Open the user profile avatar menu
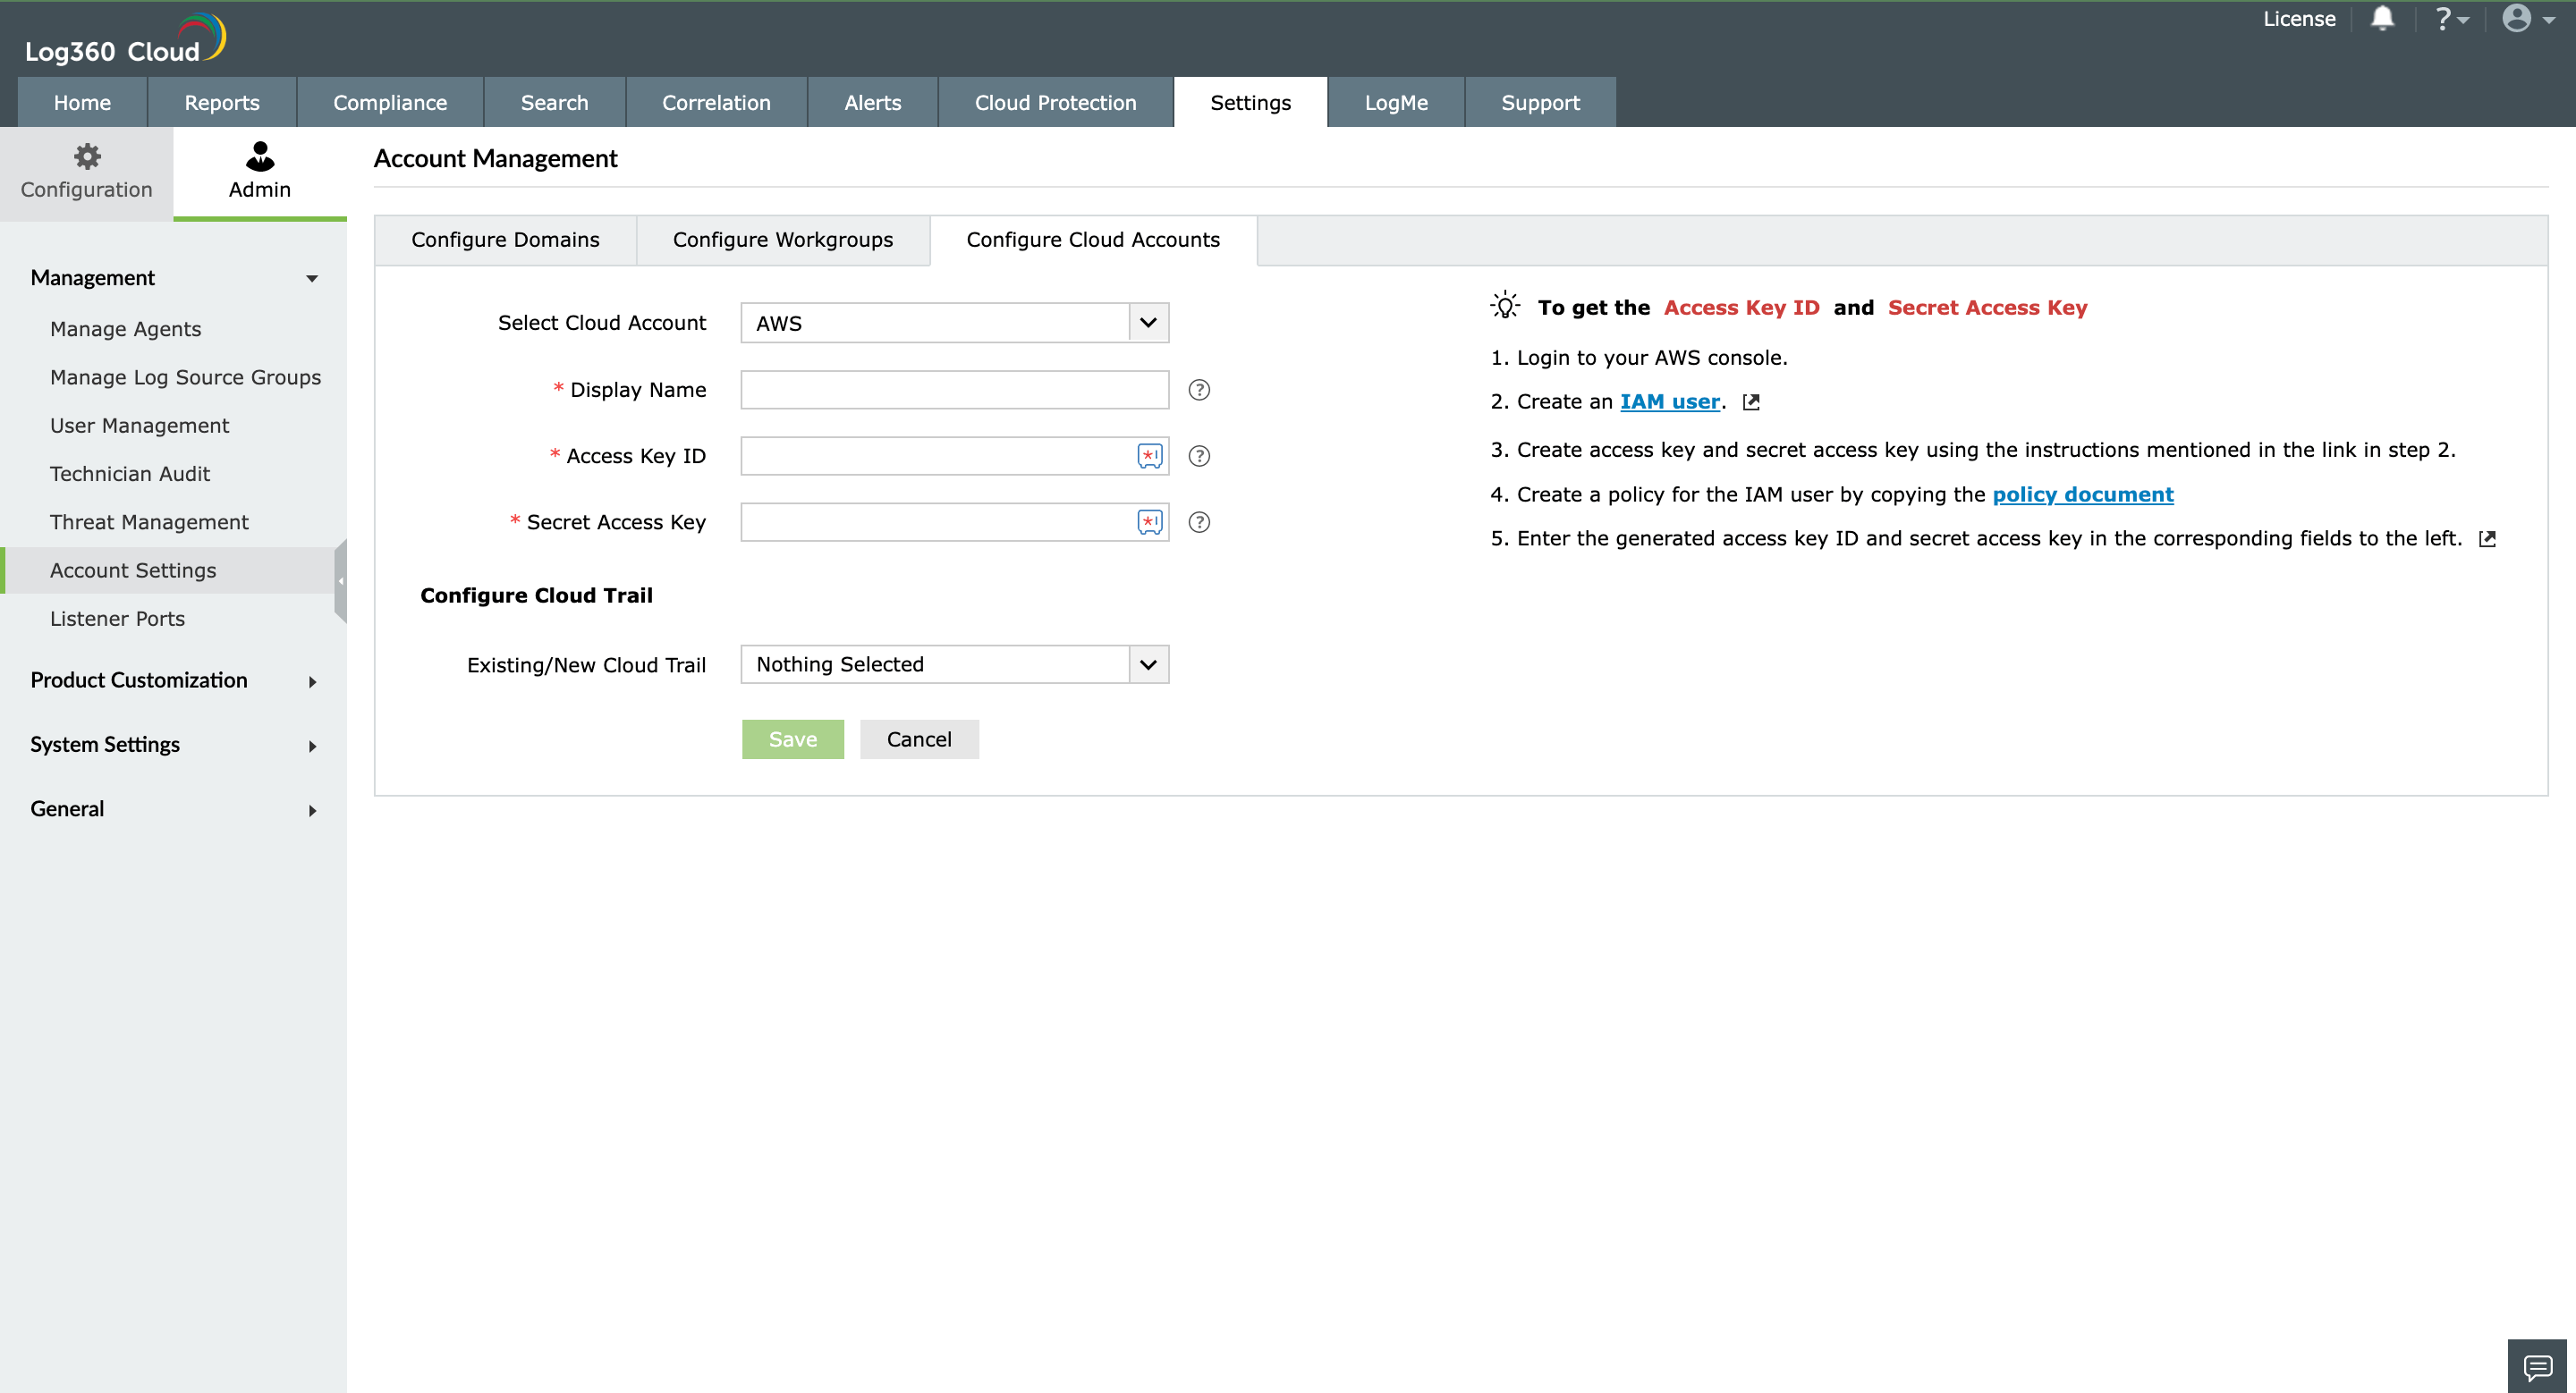The height and width of the screenshot is (1393, 2576). click(2517, 19)
